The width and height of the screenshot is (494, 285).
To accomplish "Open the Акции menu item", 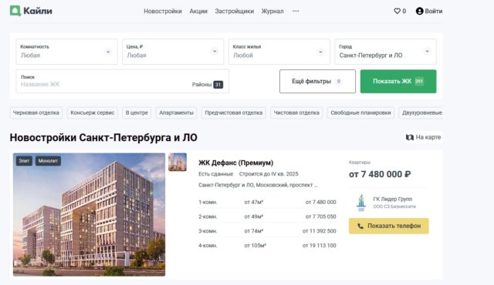I will [x=198, y=11].
